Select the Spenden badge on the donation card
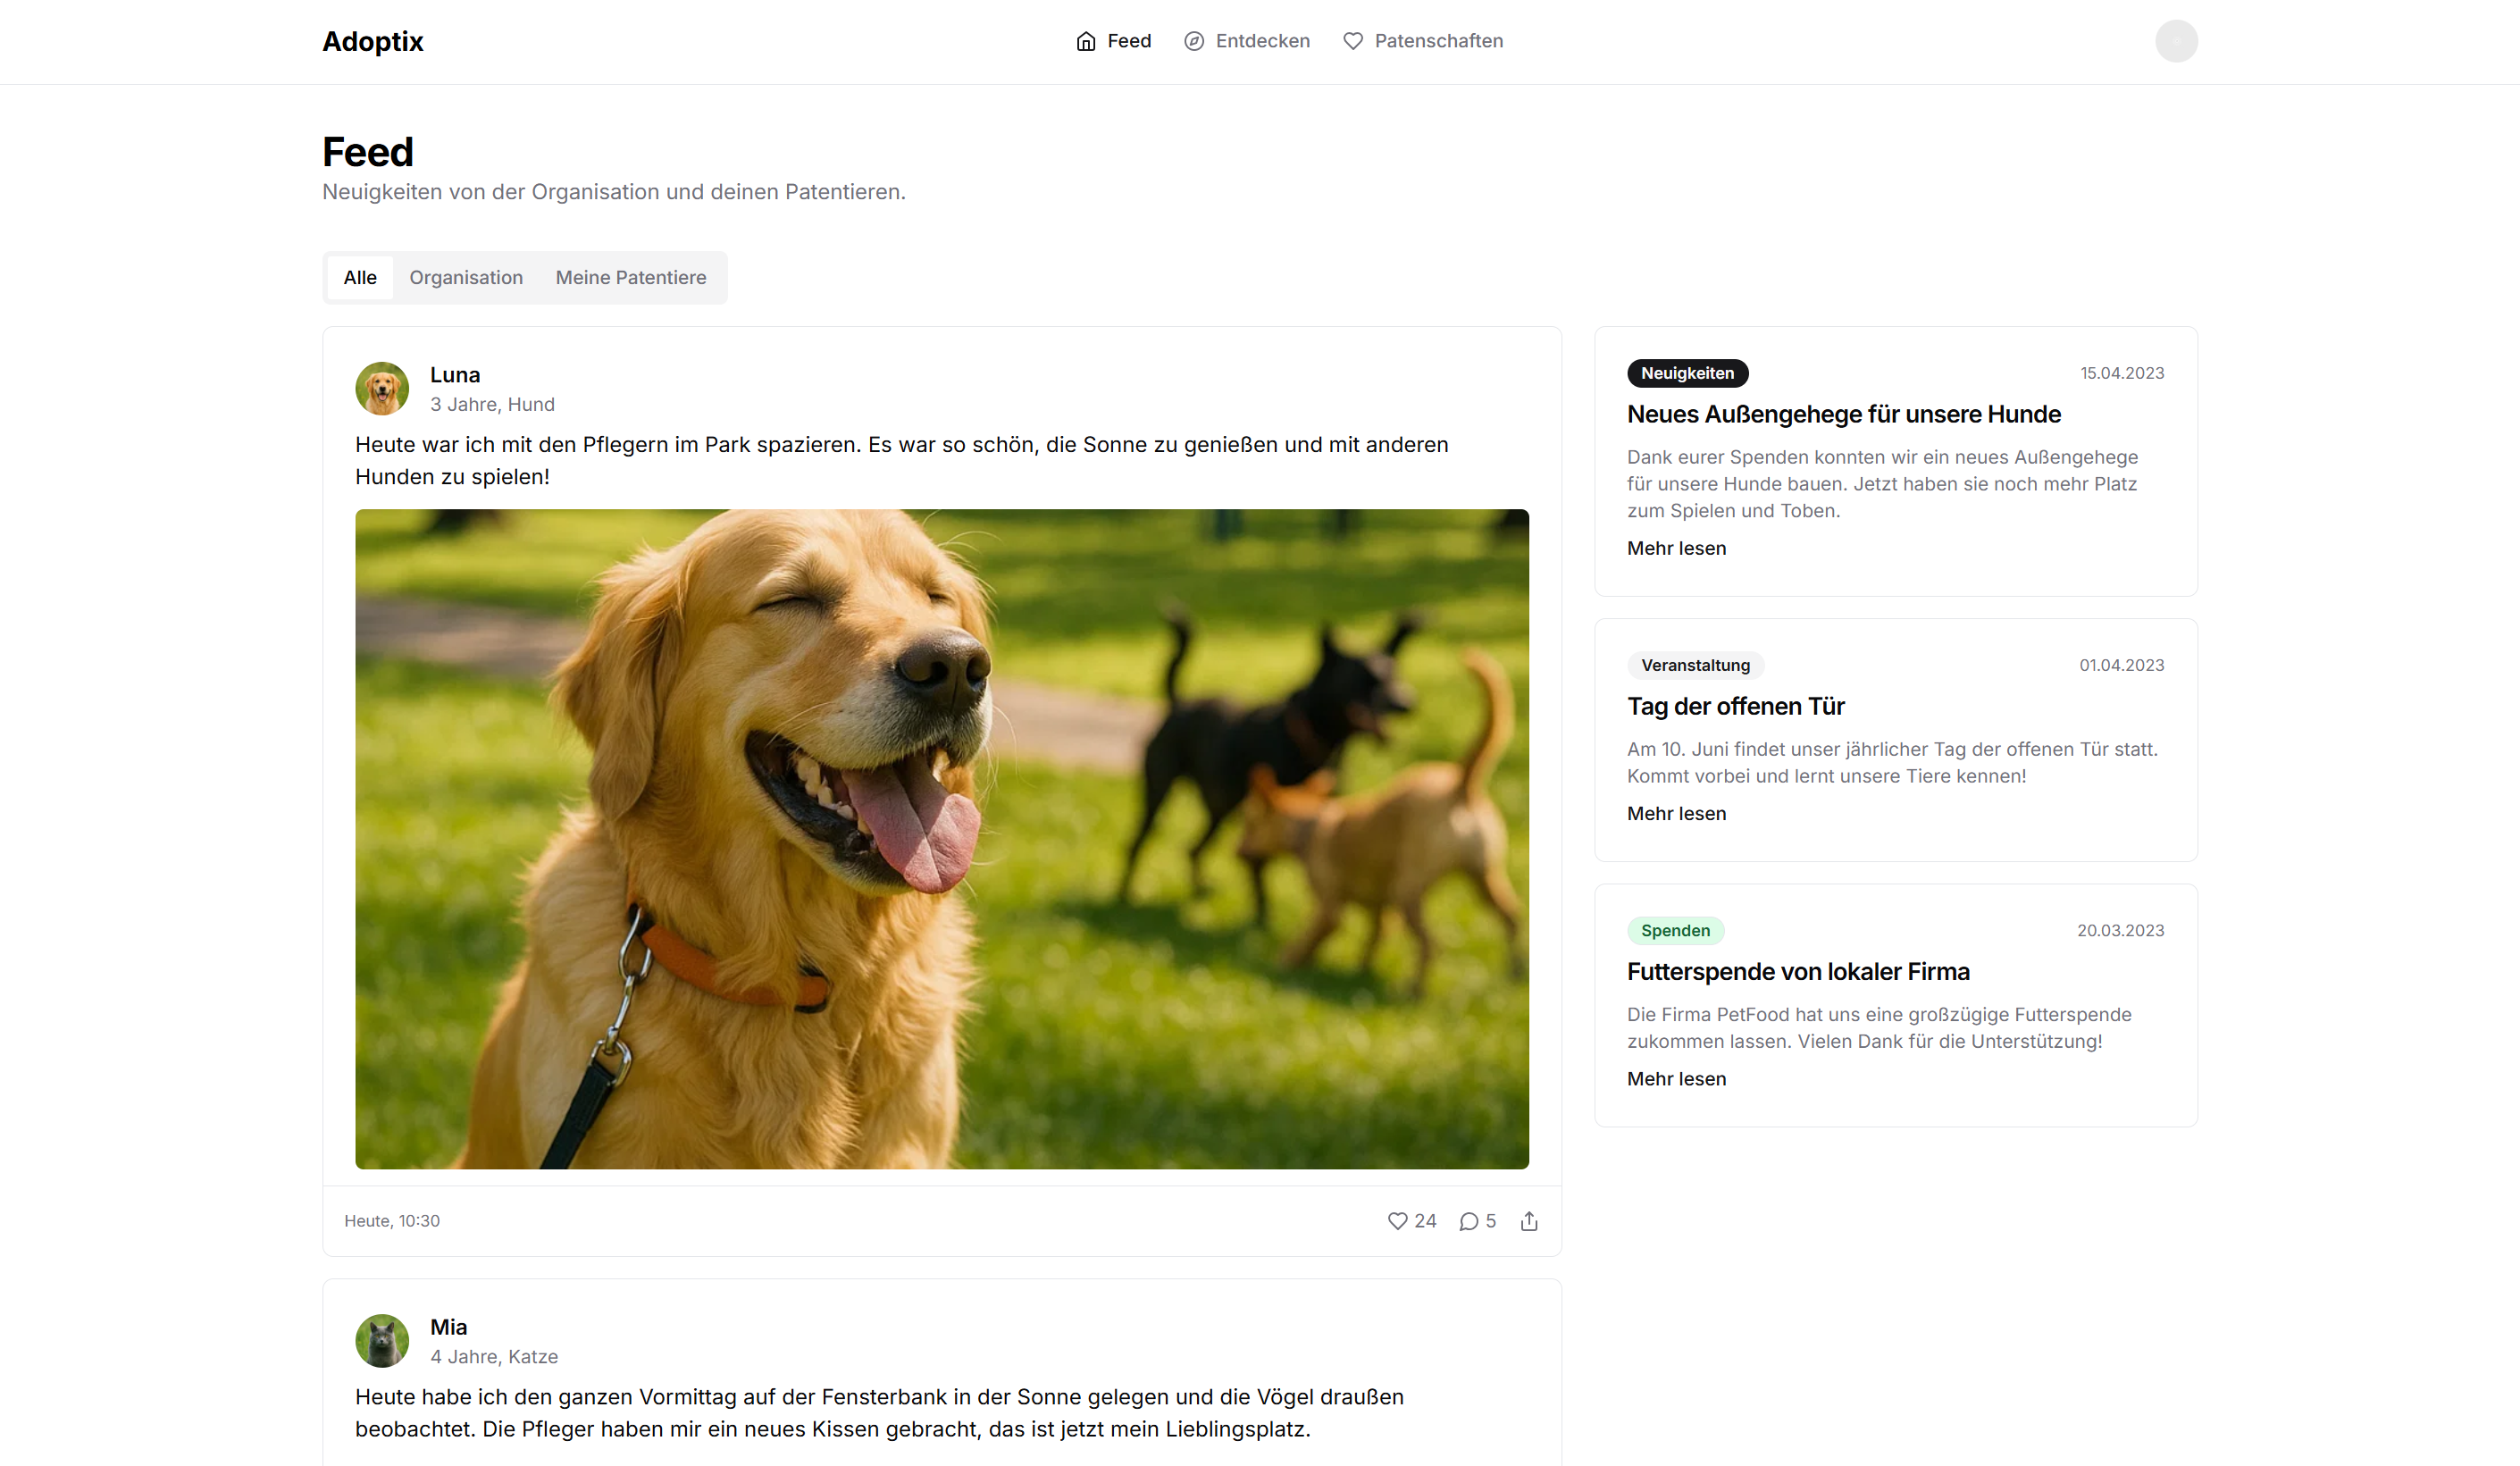The height and width of the screenshot is (1466, 2520). point(1675,930)
